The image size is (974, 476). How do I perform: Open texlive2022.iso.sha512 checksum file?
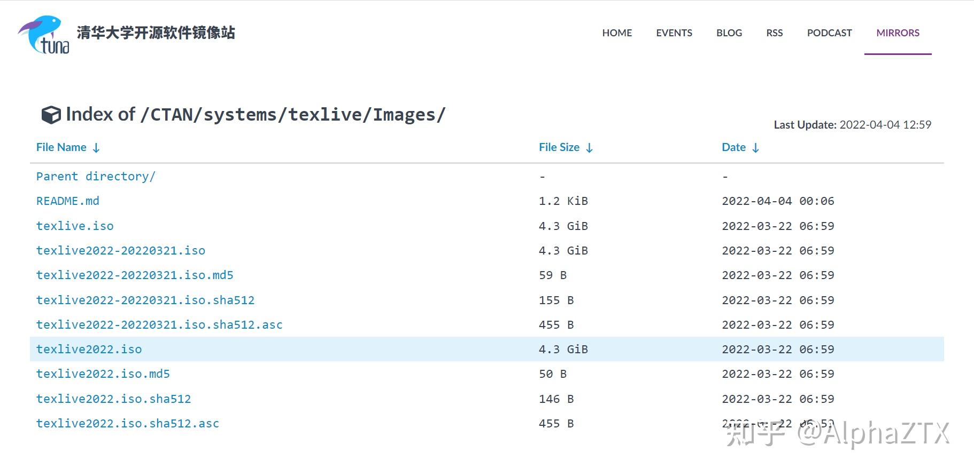click(113, 399)
